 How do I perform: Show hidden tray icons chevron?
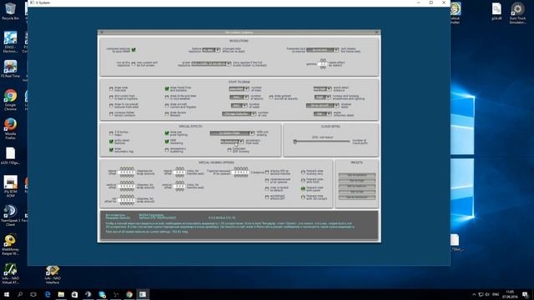(474, 294)
